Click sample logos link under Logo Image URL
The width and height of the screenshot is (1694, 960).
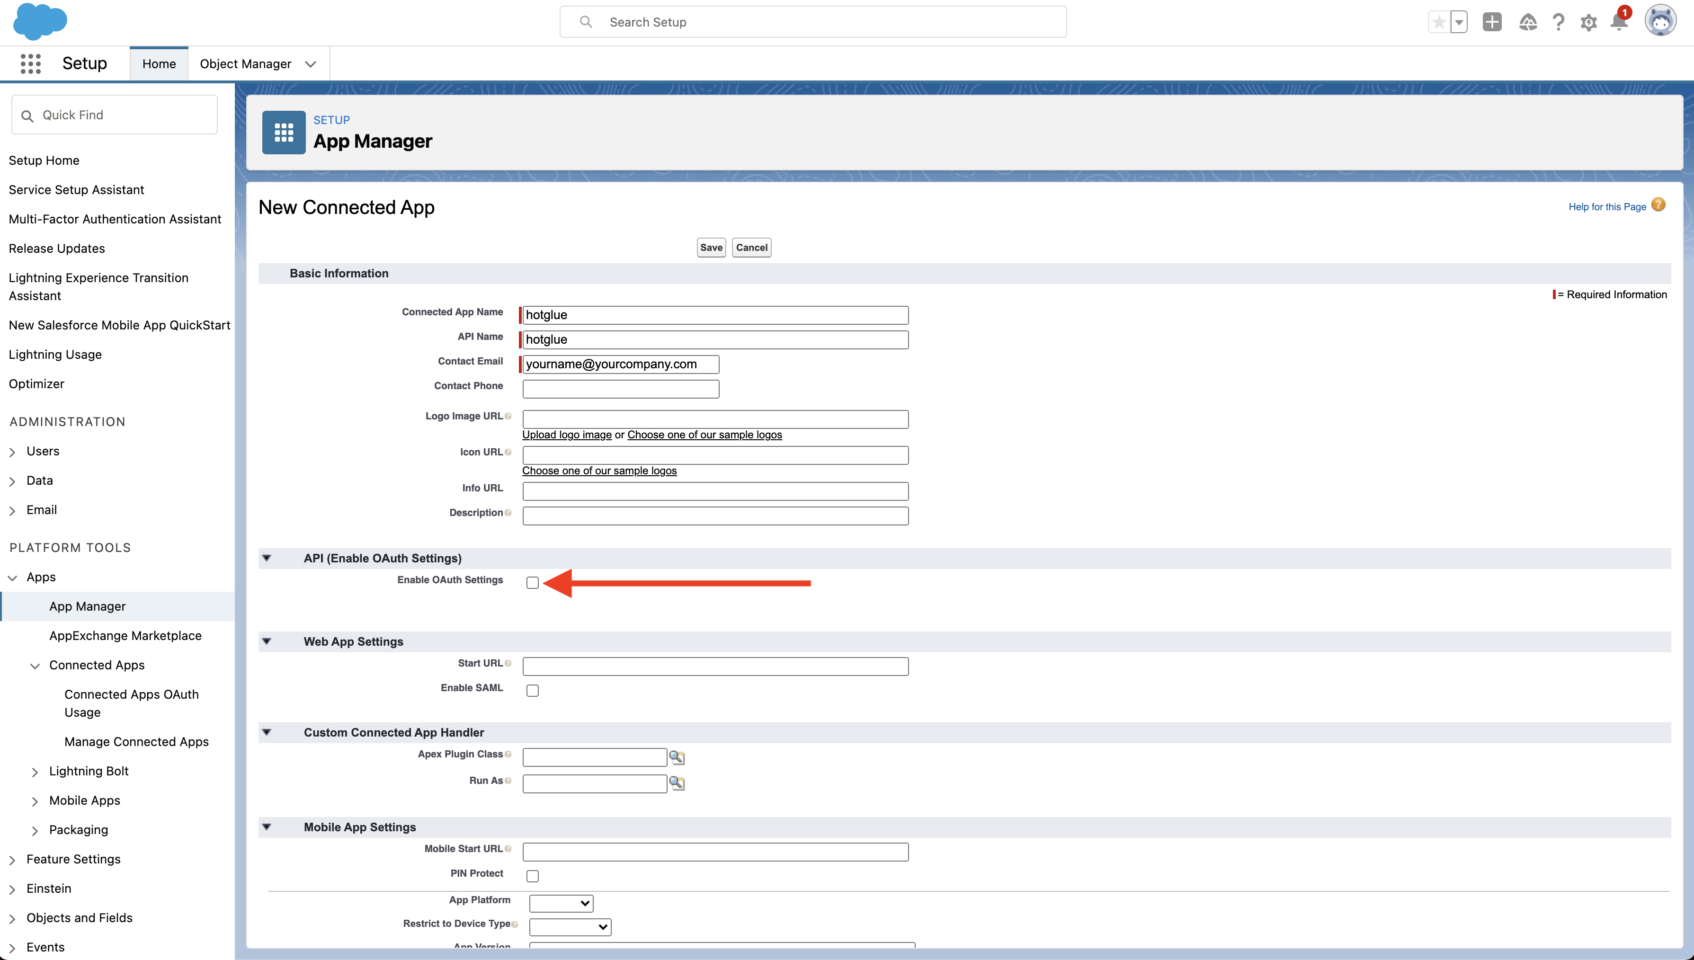coord(704,435)
